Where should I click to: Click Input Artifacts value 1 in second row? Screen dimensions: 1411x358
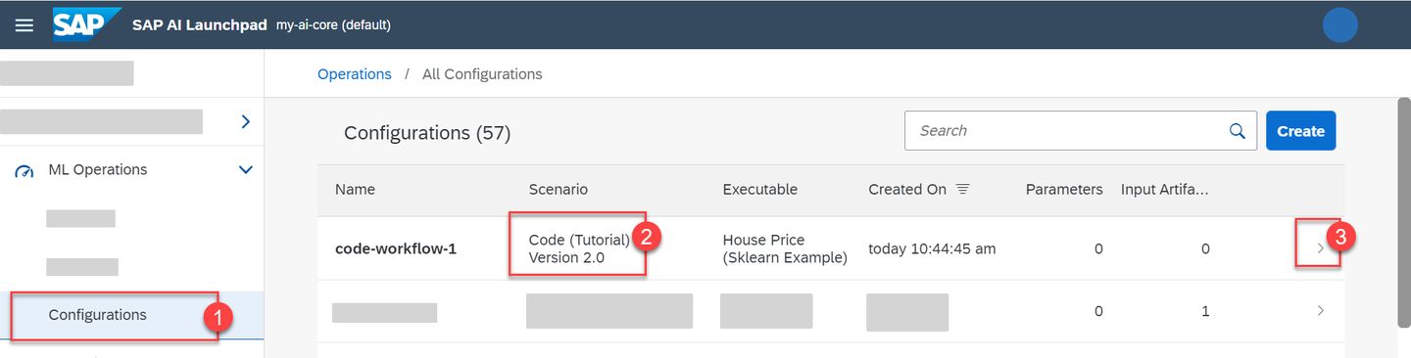pos(1204,311)
